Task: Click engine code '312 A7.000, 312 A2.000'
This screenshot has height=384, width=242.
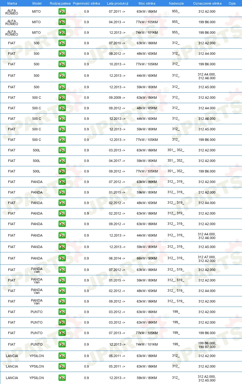Action: pyautogui.click(x=207, y=258)
